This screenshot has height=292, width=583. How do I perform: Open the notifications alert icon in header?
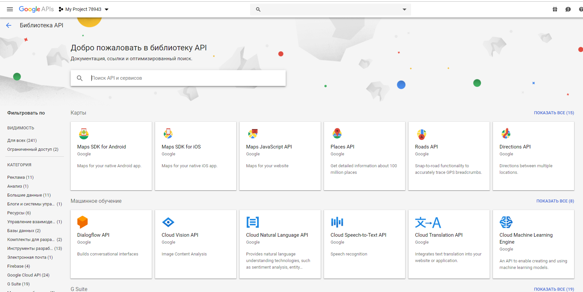click(x=568, y=9)
